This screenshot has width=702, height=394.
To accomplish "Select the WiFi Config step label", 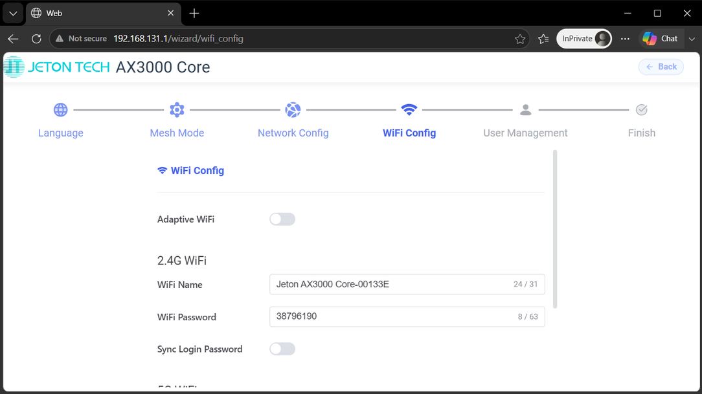I will click(x=409, y=133).
